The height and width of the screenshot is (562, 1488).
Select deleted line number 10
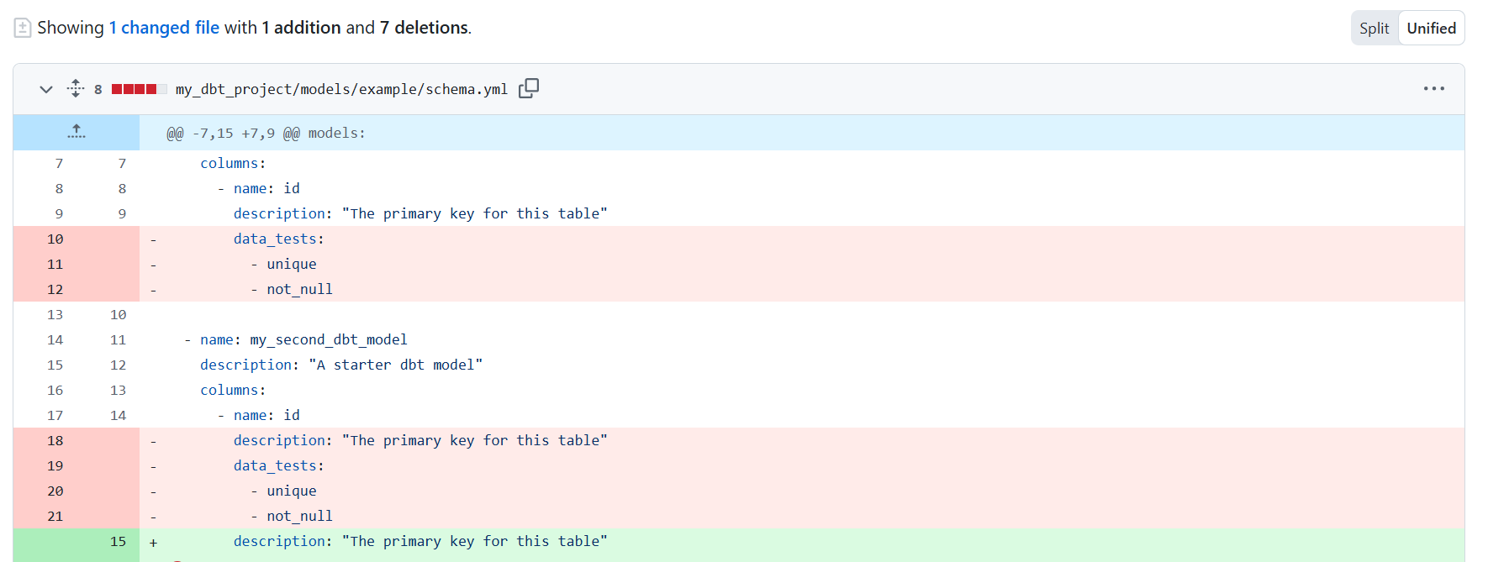click(55, 239)
